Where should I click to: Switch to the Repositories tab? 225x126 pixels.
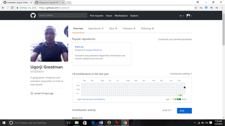pyautogui.click(x=96, y=28)
